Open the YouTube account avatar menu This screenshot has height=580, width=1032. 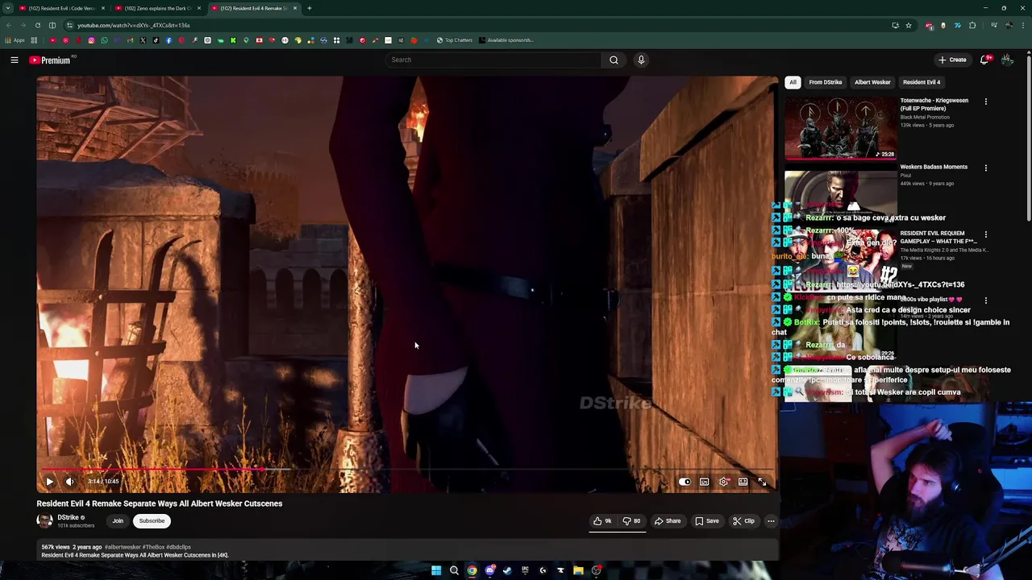click(x=1007, y=60)
